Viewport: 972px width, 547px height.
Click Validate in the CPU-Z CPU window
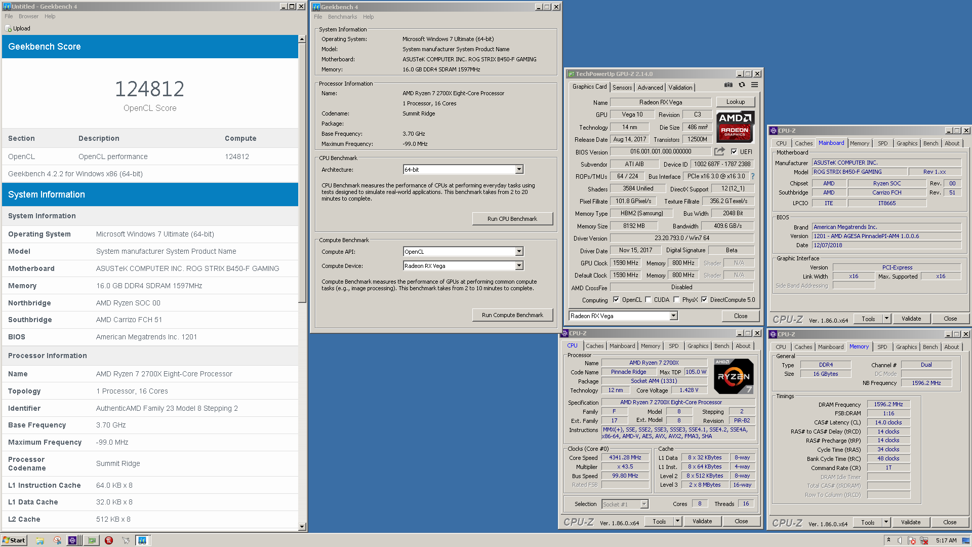coord(702,521)
